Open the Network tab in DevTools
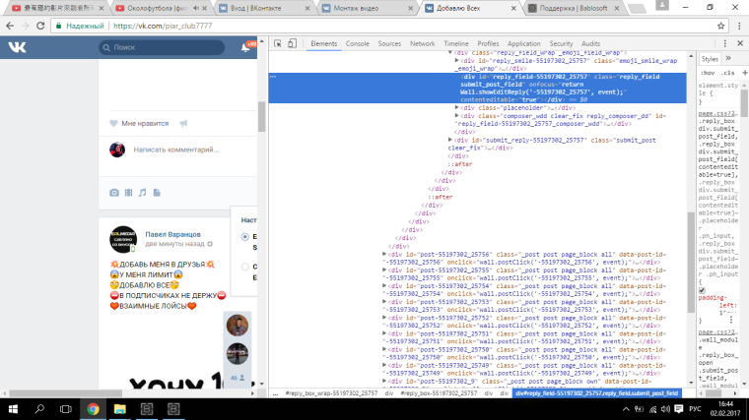The height and width of the screenshot is (420, 749). click(422, 44)
